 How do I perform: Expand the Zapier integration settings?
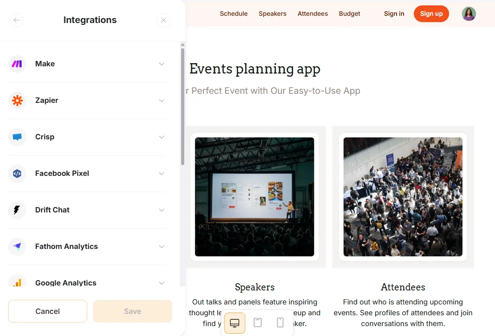(x=162, y=101)
